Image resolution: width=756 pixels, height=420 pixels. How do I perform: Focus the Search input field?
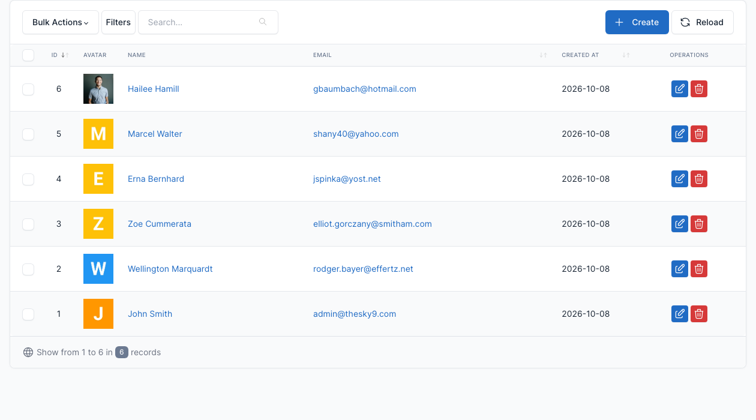[x=208, y=22]
